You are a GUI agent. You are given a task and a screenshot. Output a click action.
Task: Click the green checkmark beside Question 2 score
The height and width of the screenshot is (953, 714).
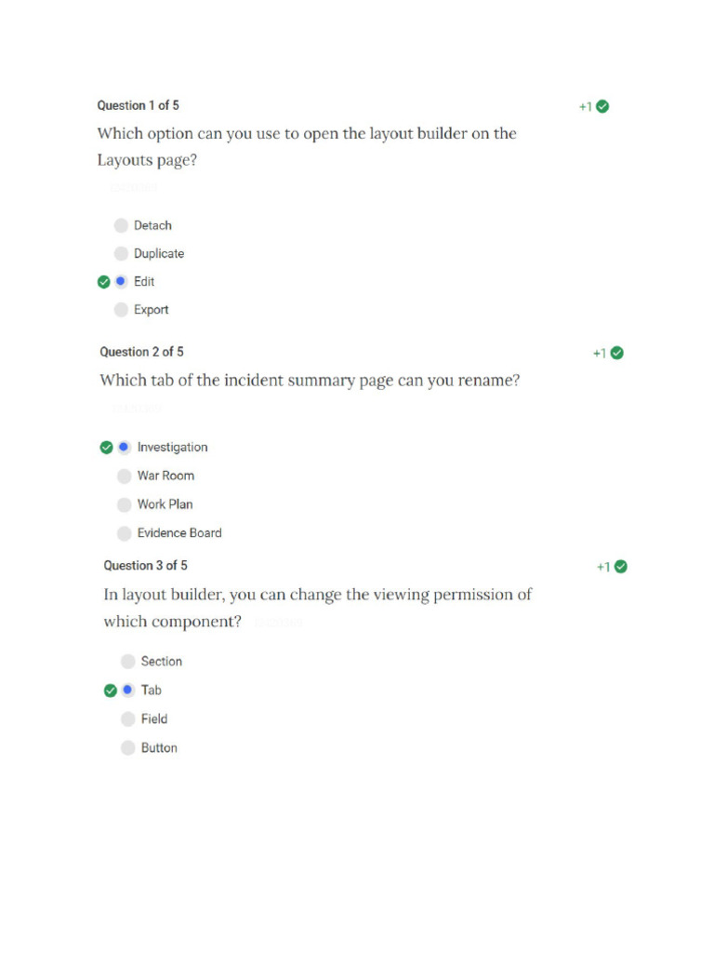click(617, 353)
